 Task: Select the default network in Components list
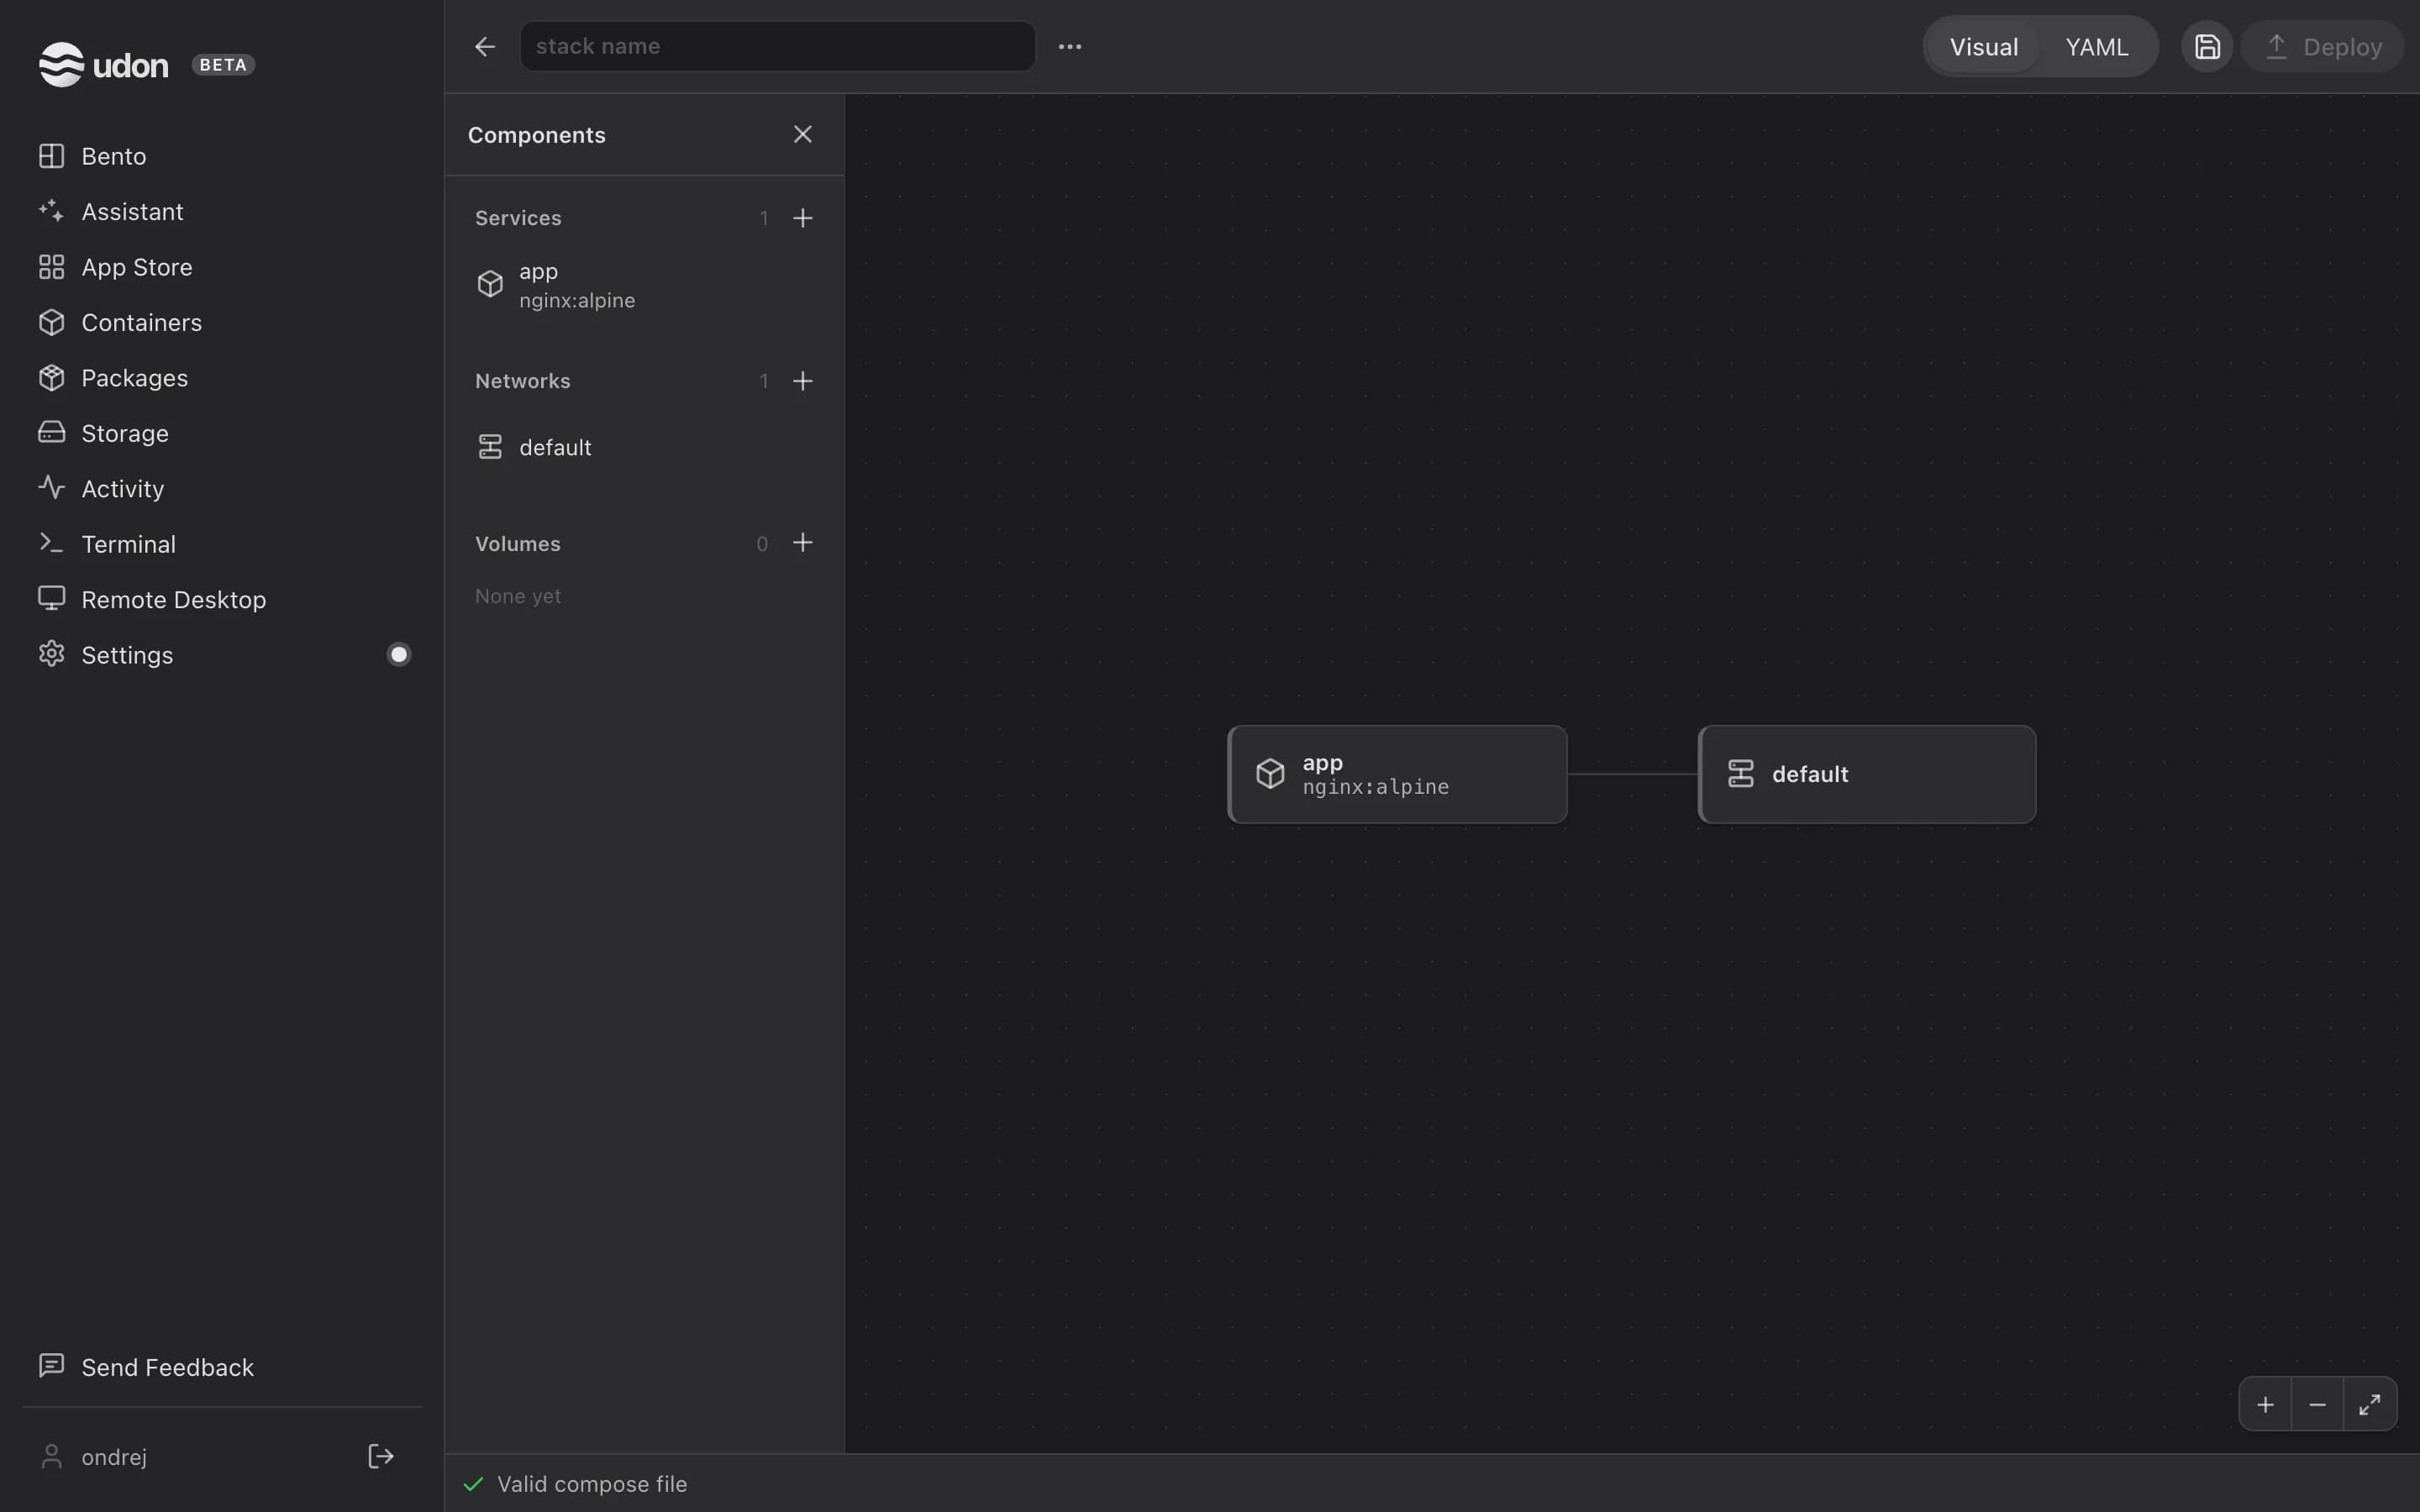pyautogui.click(x=644, y=447)
